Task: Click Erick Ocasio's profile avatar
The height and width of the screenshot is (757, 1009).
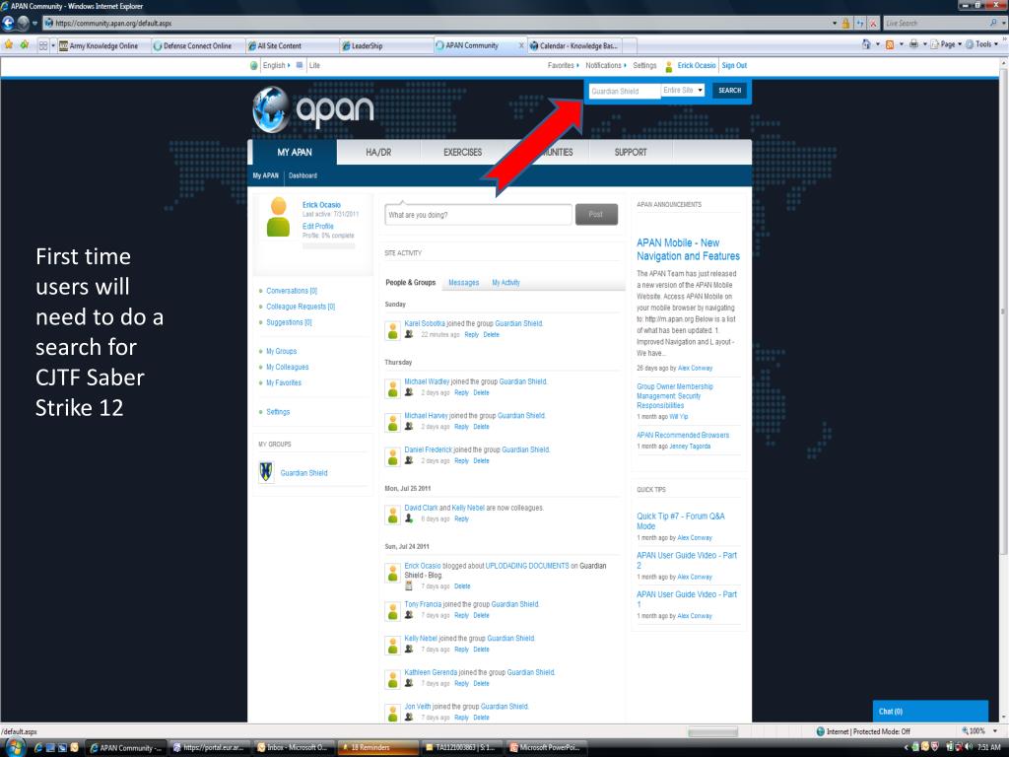Action: (278, 217)
